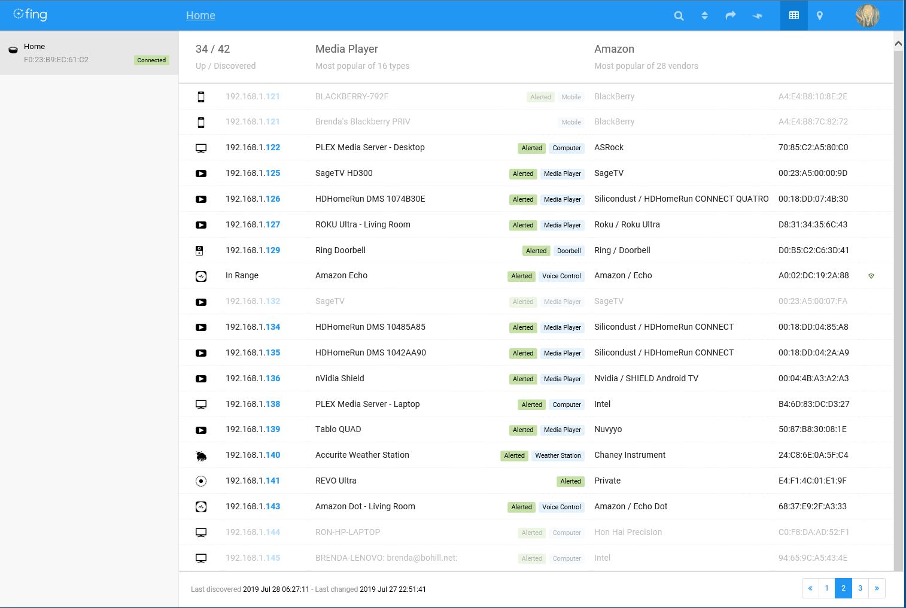The image size is (906, 608).
Task: Click the share arrow icon in header
Action: click(x=730, y=16)
